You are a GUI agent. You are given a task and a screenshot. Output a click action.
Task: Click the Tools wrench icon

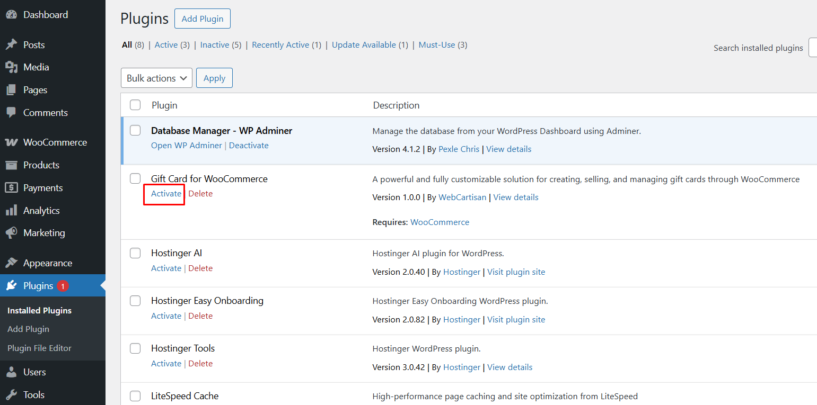pos(11,395)
